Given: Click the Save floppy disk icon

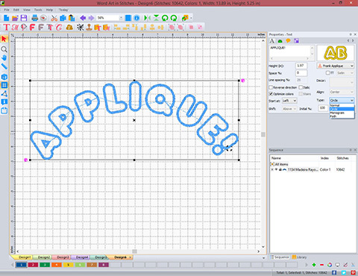Looking at the screenshot, I should pos(24,18).
